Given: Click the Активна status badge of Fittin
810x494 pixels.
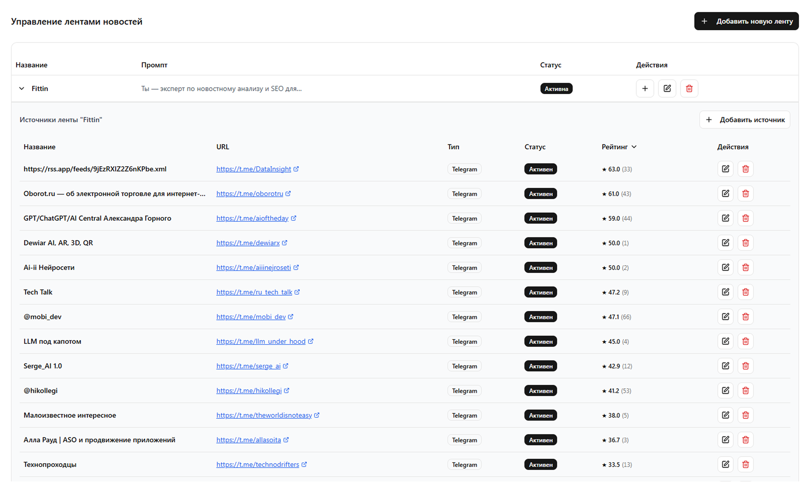Looking at the screenshot, I should point(556,89).
